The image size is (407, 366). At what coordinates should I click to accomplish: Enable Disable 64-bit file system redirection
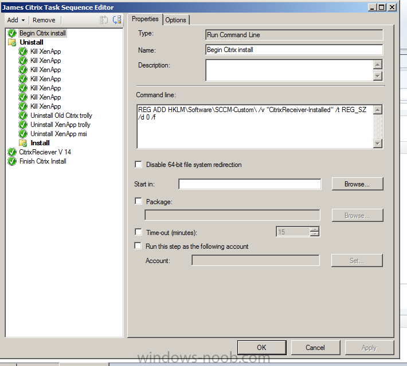pyautogui.click(x=138, y=165)
